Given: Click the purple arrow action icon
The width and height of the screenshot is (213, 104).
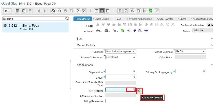Looking at the screenshot, I should (x=134, y=31).
